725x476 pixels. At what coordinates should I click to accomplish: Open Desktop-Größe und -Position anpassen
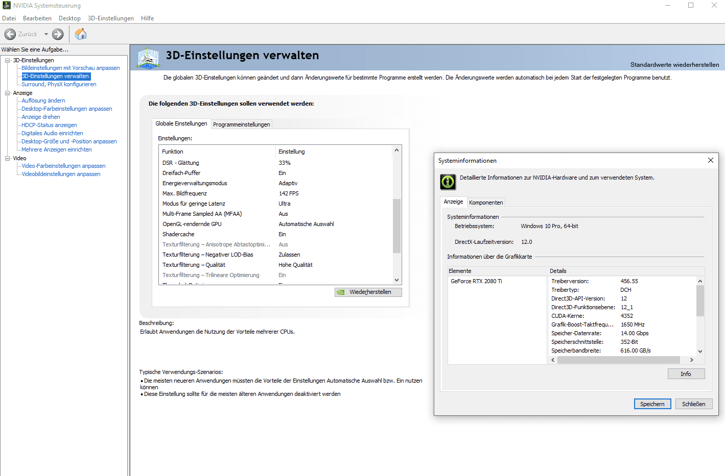pos(69,141)
